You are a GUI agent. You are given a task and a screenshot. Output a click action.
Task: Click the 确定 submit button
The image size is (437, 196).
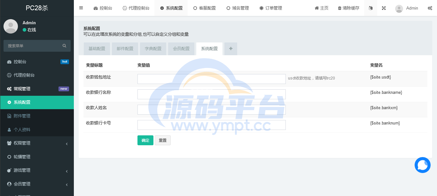(x=145, y=140)
